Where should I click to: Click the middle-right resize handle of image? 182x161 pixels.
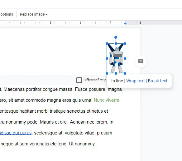tap(125, 58)
